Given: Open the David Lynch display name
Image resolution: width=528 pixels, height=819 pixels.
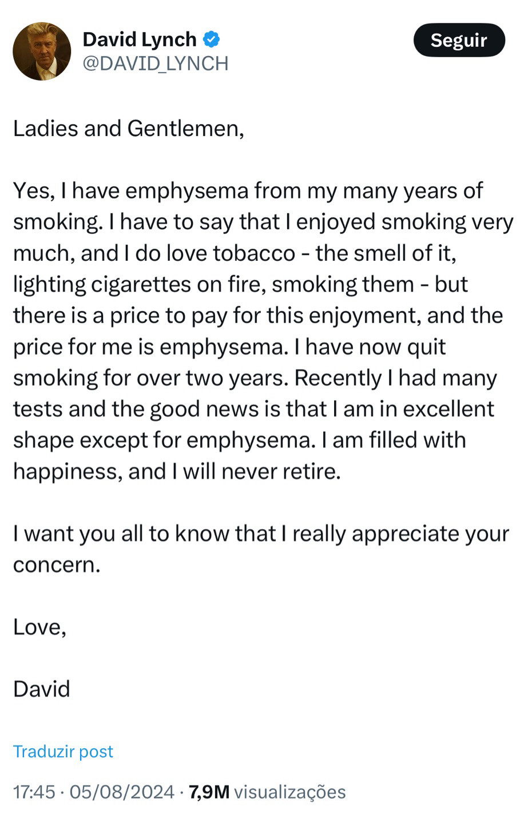Looking at the screenshot, I should click(x=140, y=39).
